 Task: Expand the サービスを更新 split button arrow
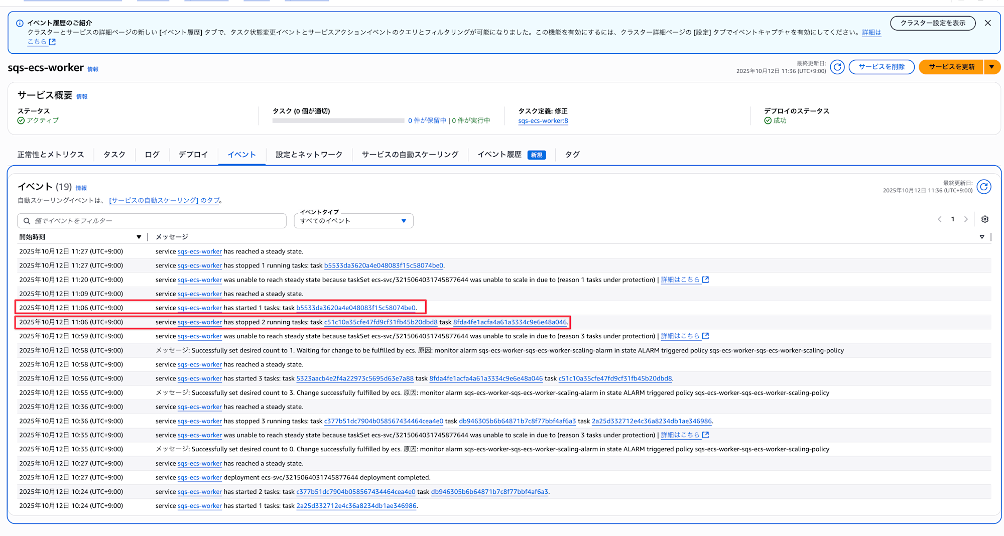[992, 67]
